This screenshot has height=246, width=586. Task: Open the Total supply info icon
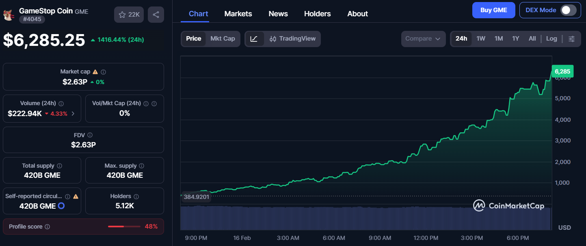(x=59, y=166)
